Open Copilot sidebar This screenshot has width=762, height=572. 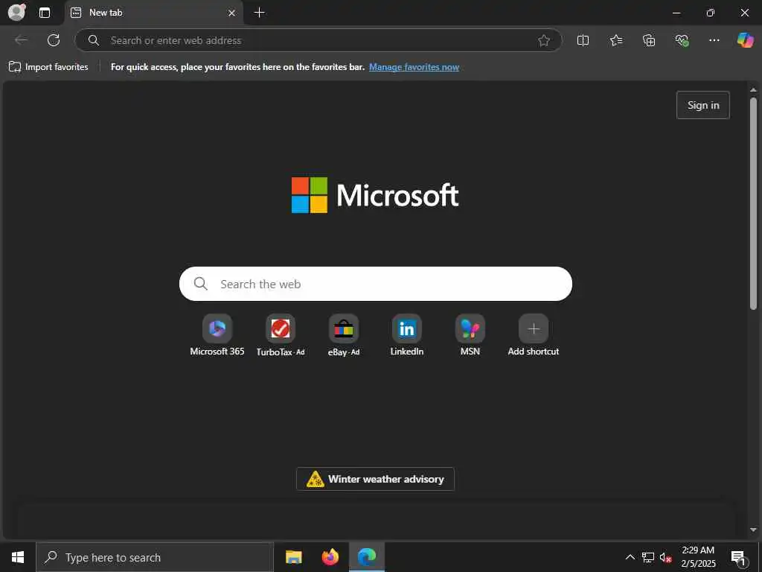pyautogui.click(x=745, y=40)
